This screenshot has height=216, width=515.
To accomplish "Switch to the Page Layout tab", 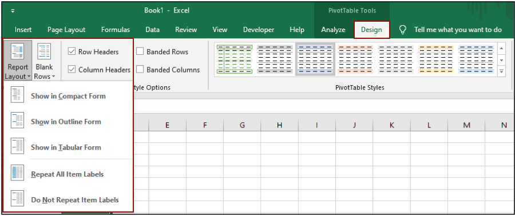I will 66,30.
